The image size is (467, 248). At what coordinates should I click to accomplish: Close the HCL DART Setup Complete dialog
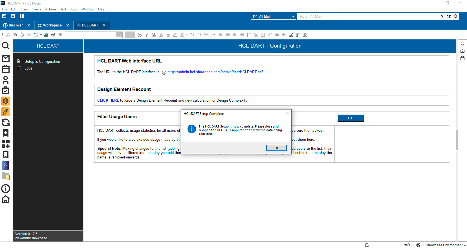click(287, 113)
